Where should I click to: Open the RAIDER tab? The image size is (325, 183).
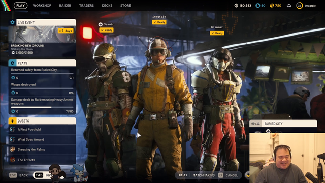click(65, 6)
